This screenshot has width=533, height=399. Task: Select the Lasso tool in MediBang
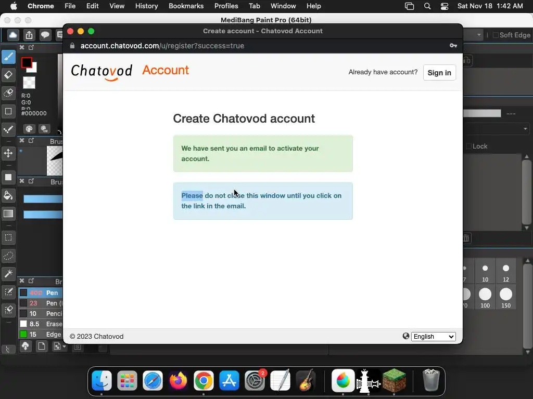[x=8, y=256]
